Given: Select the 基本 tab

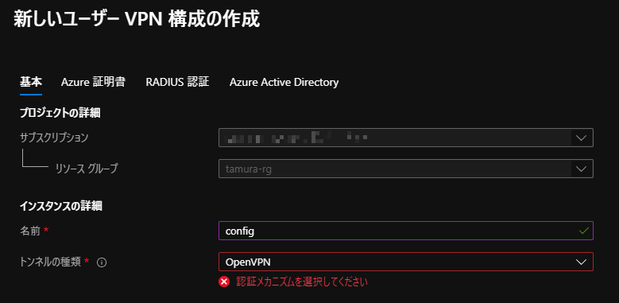Looking at the screenshot, I should click(x=31, y=82).
